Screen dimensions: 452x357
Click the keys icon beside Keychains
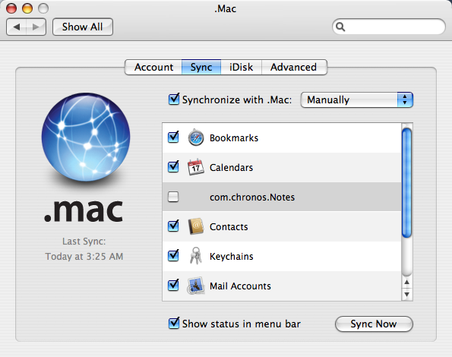196,255
